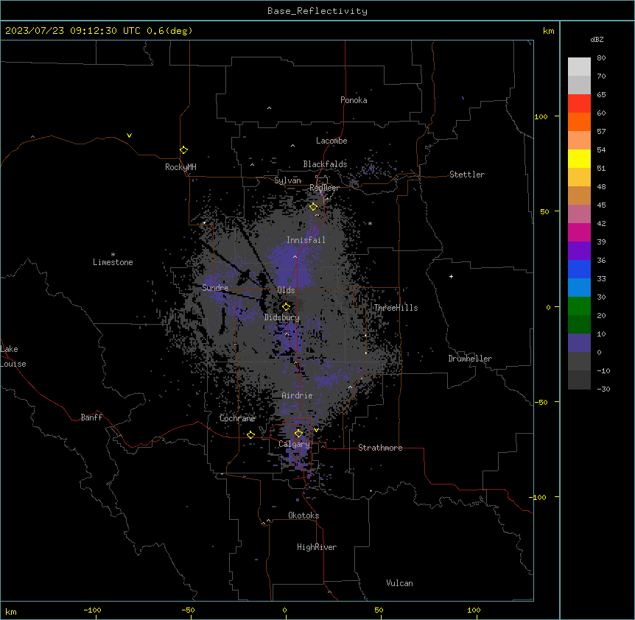Click the yellow V marker northeast of Calgary
635x620 pixels.
(x=316, y=430)
